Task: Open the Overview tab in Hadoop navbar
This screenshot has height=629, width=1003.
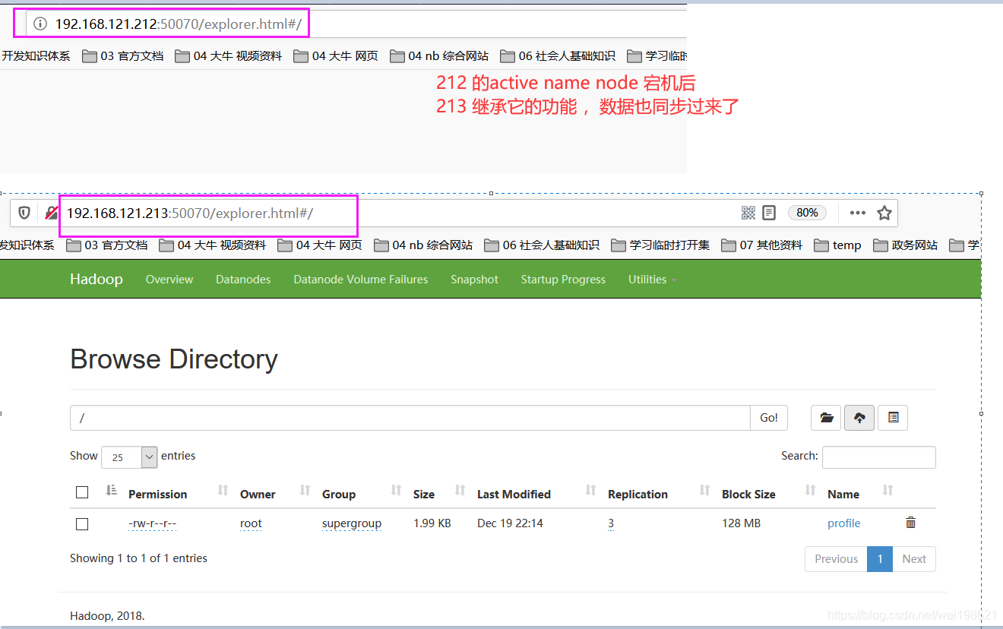Action: (x=169, y=280)
